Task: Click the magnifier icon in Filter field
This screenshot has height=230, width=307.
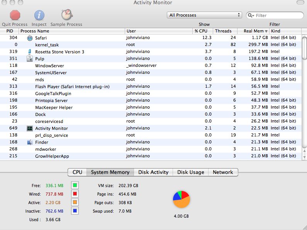Action: pos(251,15)
